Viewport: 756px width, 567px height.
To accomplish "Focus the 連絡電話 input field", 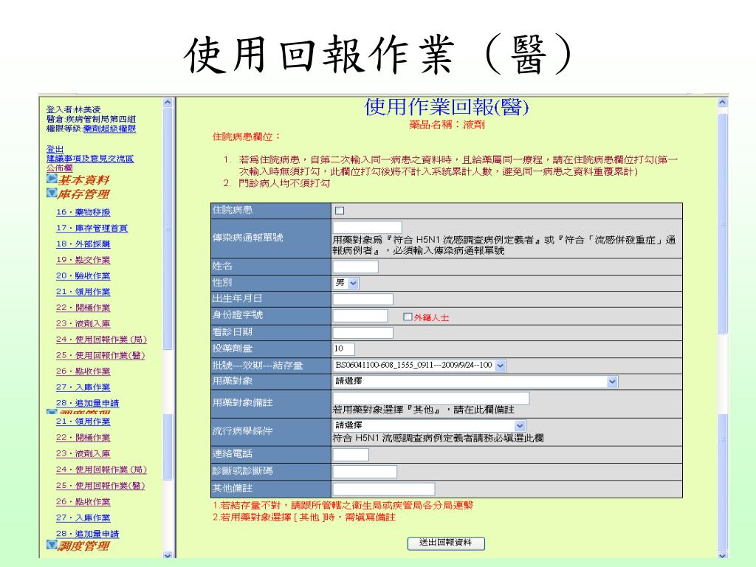I will [351, 454].
